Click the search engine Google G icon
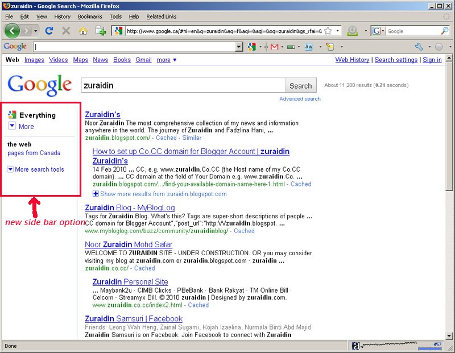This screenshot has height=353, width=455. [377, 31]
